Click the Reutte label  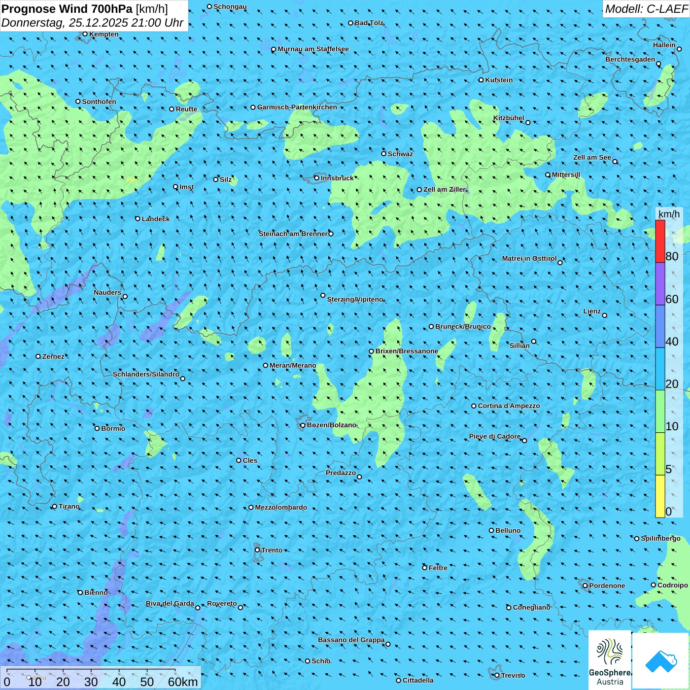[187, 109]
